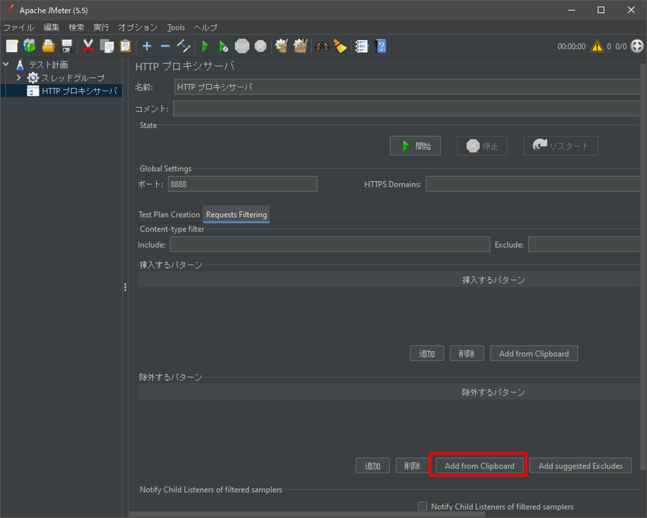647x518 pixels.
Task: Enable Notify Child Listeners of filtered samplers
Action: point(422,507)
